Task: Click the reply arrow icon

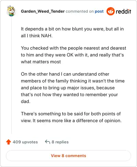Action: point(48,142)
